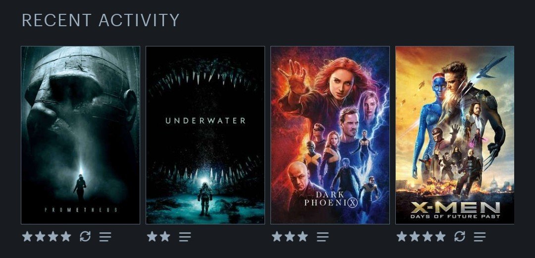Click the rewatch icon under X-Men poster
Viewport: 535px width, 258px height.
460,236
